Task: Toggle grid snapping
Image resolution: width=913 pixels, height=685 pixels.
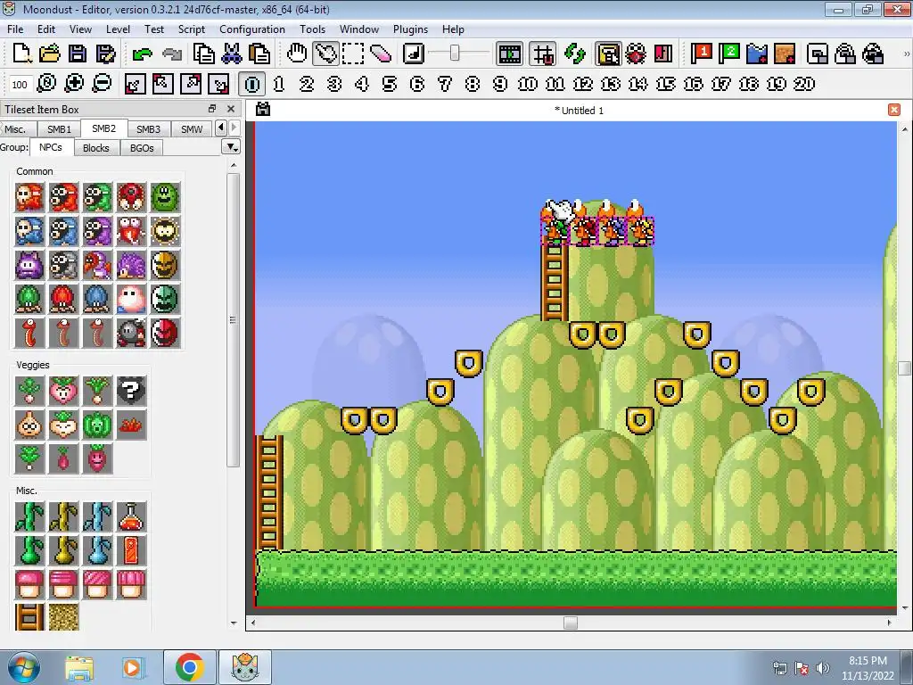Action: click(x=543, y=54)
